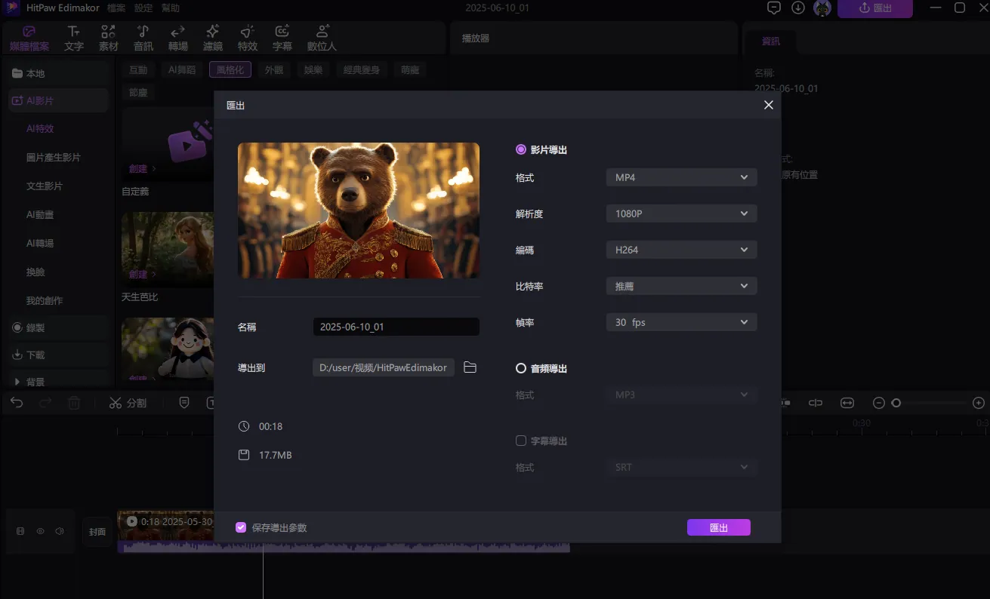The width and height of the screenshot is (990, 599).
Task: Open the 錄製 record sidebar section
Action: pos(60,328)
